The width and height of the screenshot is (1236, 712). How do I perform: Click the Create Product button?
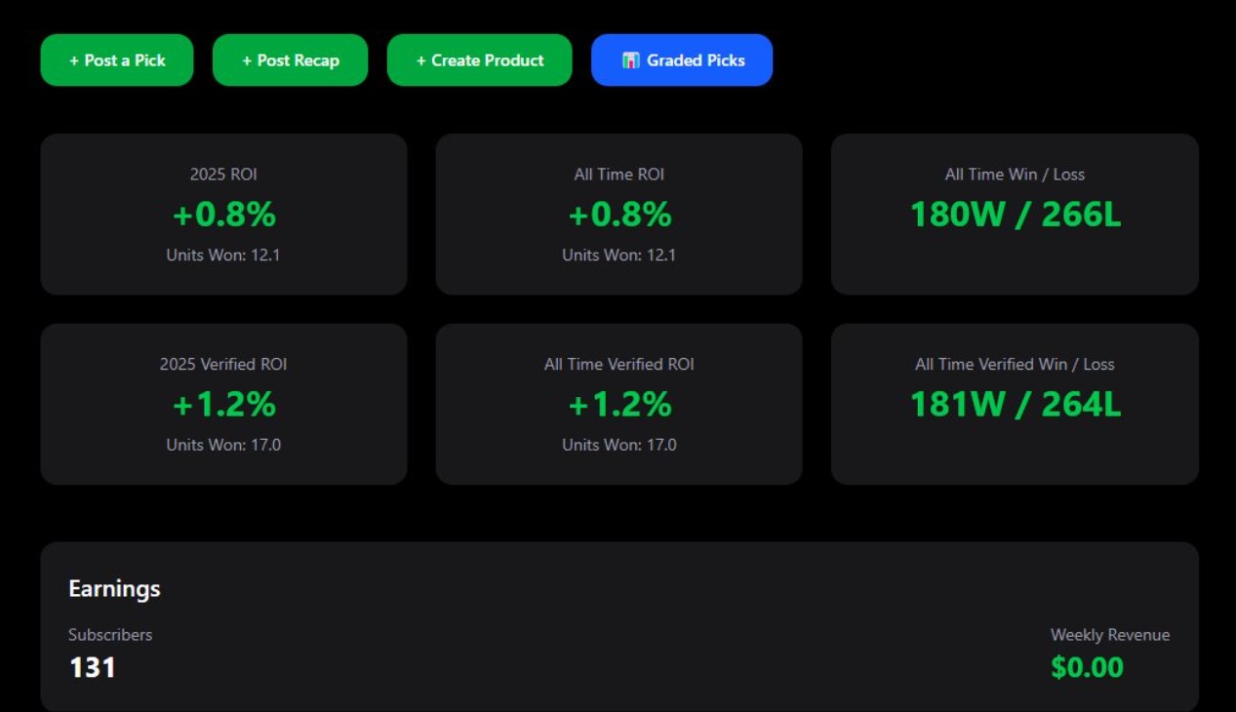pos(479,59)
